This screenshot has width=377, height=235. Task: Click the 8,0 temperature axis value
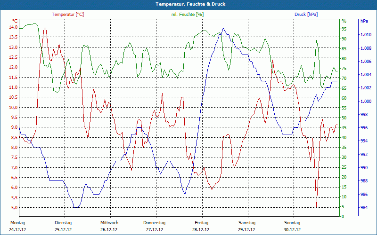(14, 148)
